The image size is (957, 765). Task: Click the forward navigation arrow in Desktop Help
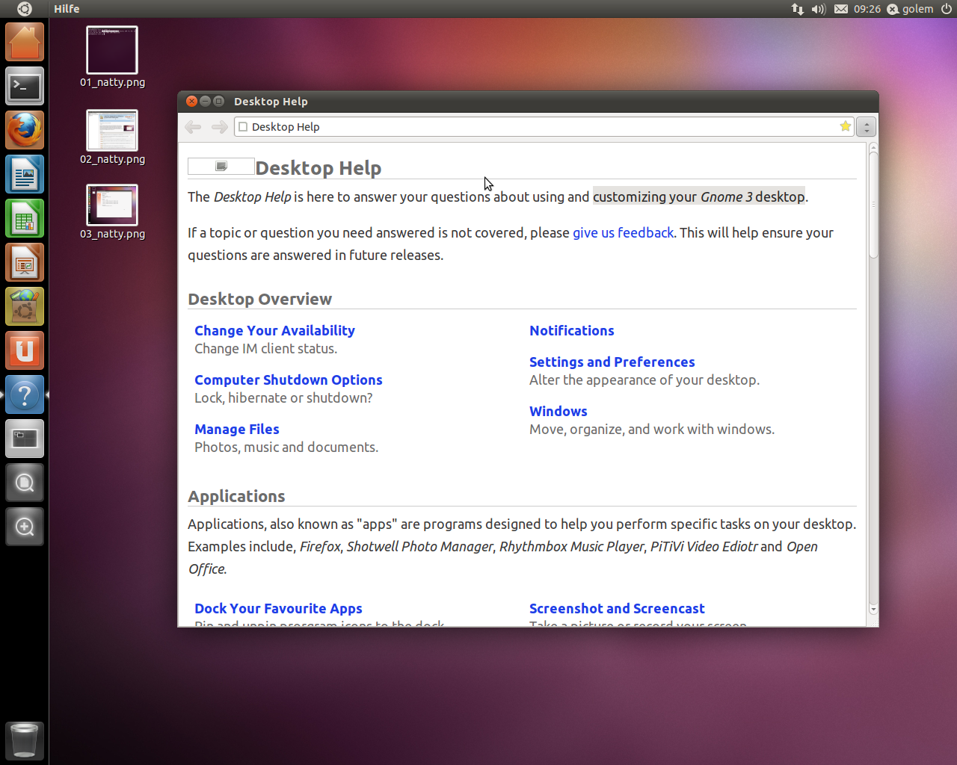click(219, 126)
